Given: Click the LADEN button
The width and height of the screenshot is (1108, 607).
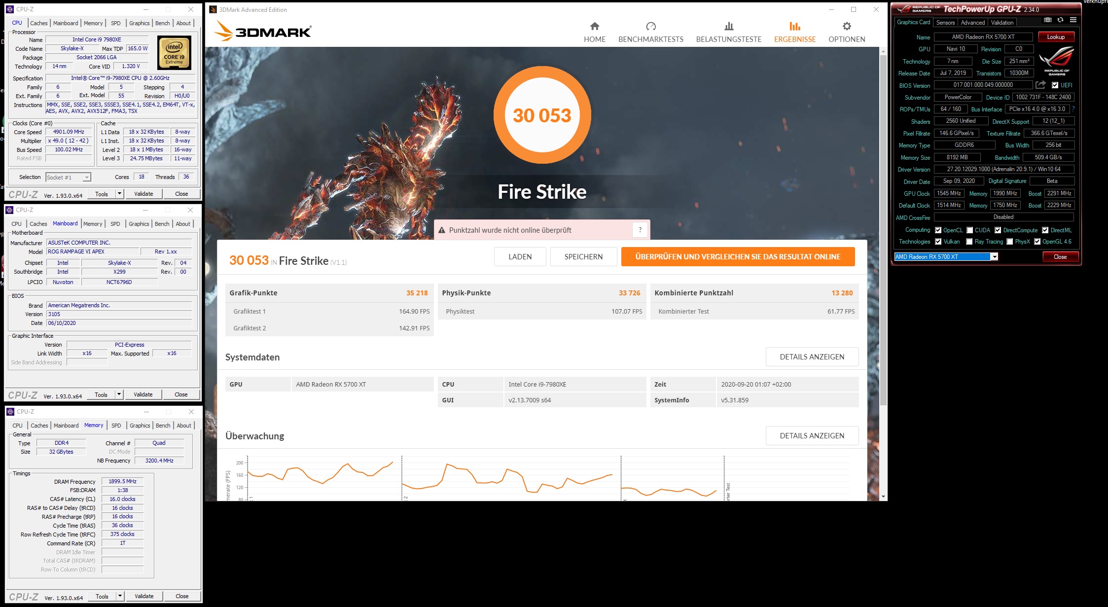Looking at the screenshot, I should coord(520,256).
